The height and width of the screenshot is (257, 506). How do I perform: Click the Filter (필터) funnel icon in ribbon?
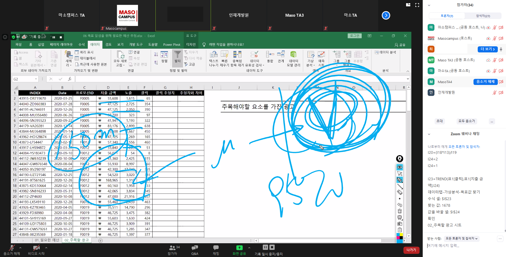[177, 55]
